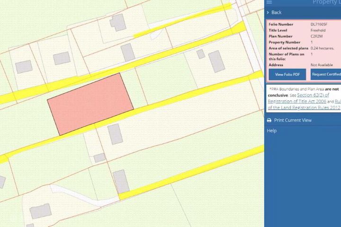341x227 pixels.
Task: Open the Help item
Action: pos(272,131)
